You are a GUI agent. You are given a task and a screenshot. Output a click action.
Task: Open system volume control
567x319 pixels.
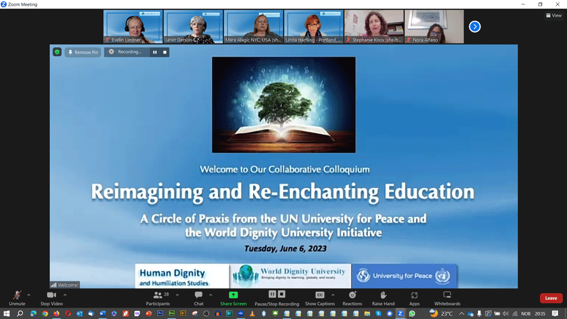click(x=506, y=313)
